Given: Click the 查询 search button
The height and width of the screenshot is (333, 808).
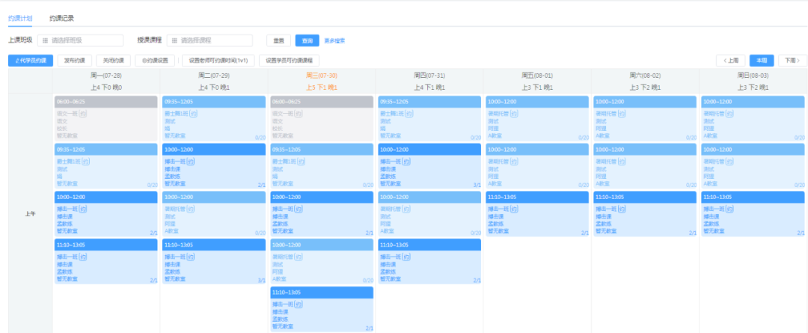Looking at the screenshot, I should (x=307, y=40).
